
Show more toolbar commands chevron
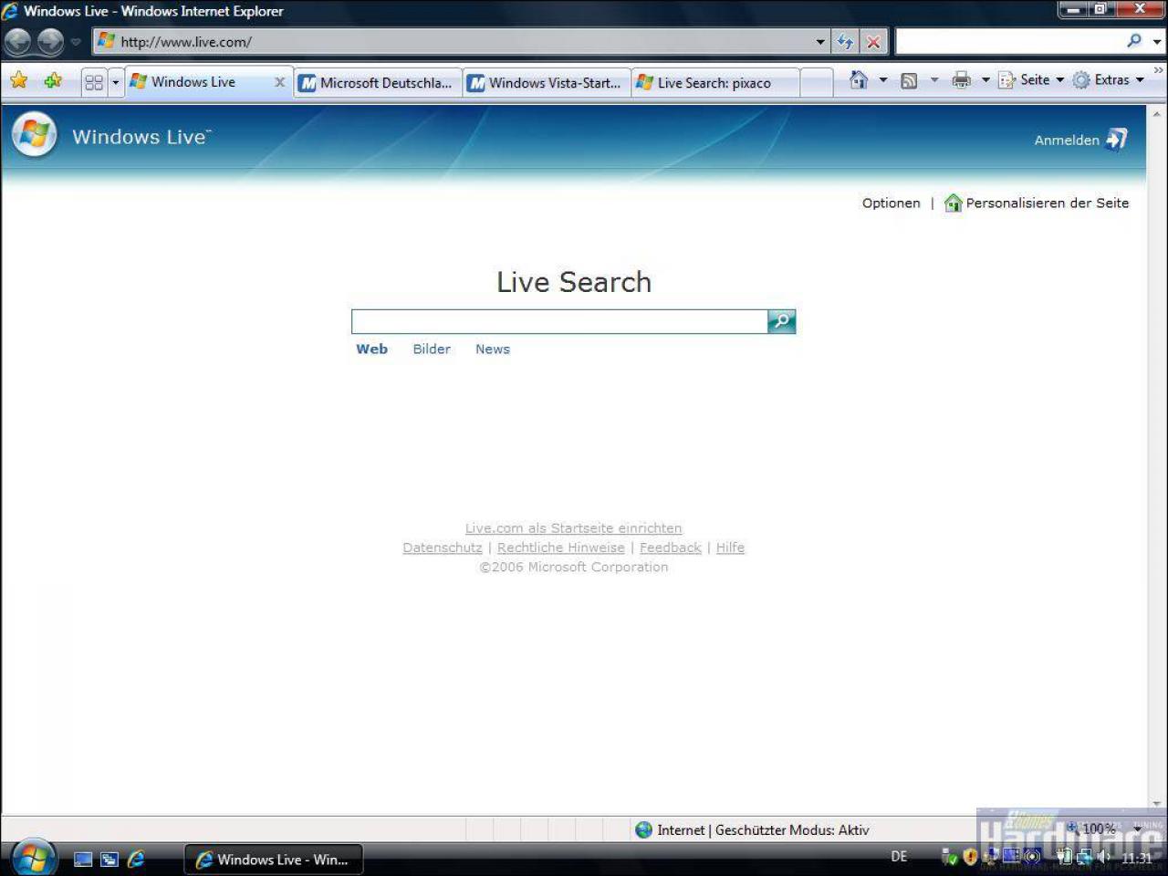pos(1159,70)
